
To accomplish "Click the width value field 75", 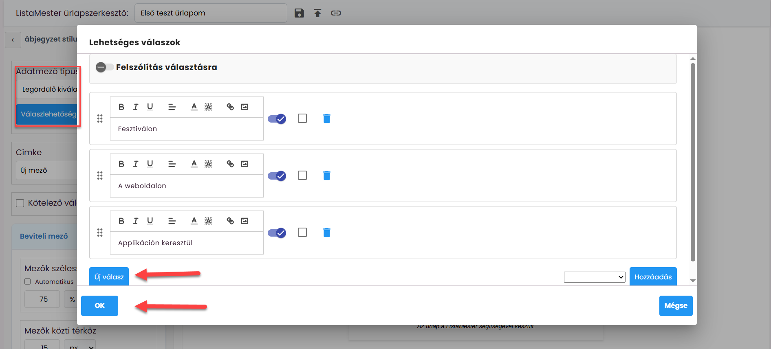I will coord(42,299).
